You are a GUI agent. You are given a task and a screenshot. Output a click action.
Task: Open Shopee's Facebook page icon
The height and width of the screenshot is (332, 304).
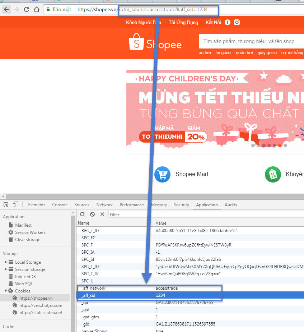(228, 22)
